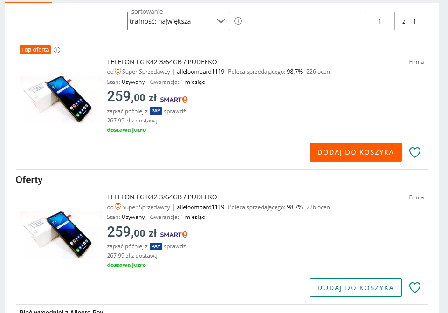Click the page number input field

tap(379, 21)
